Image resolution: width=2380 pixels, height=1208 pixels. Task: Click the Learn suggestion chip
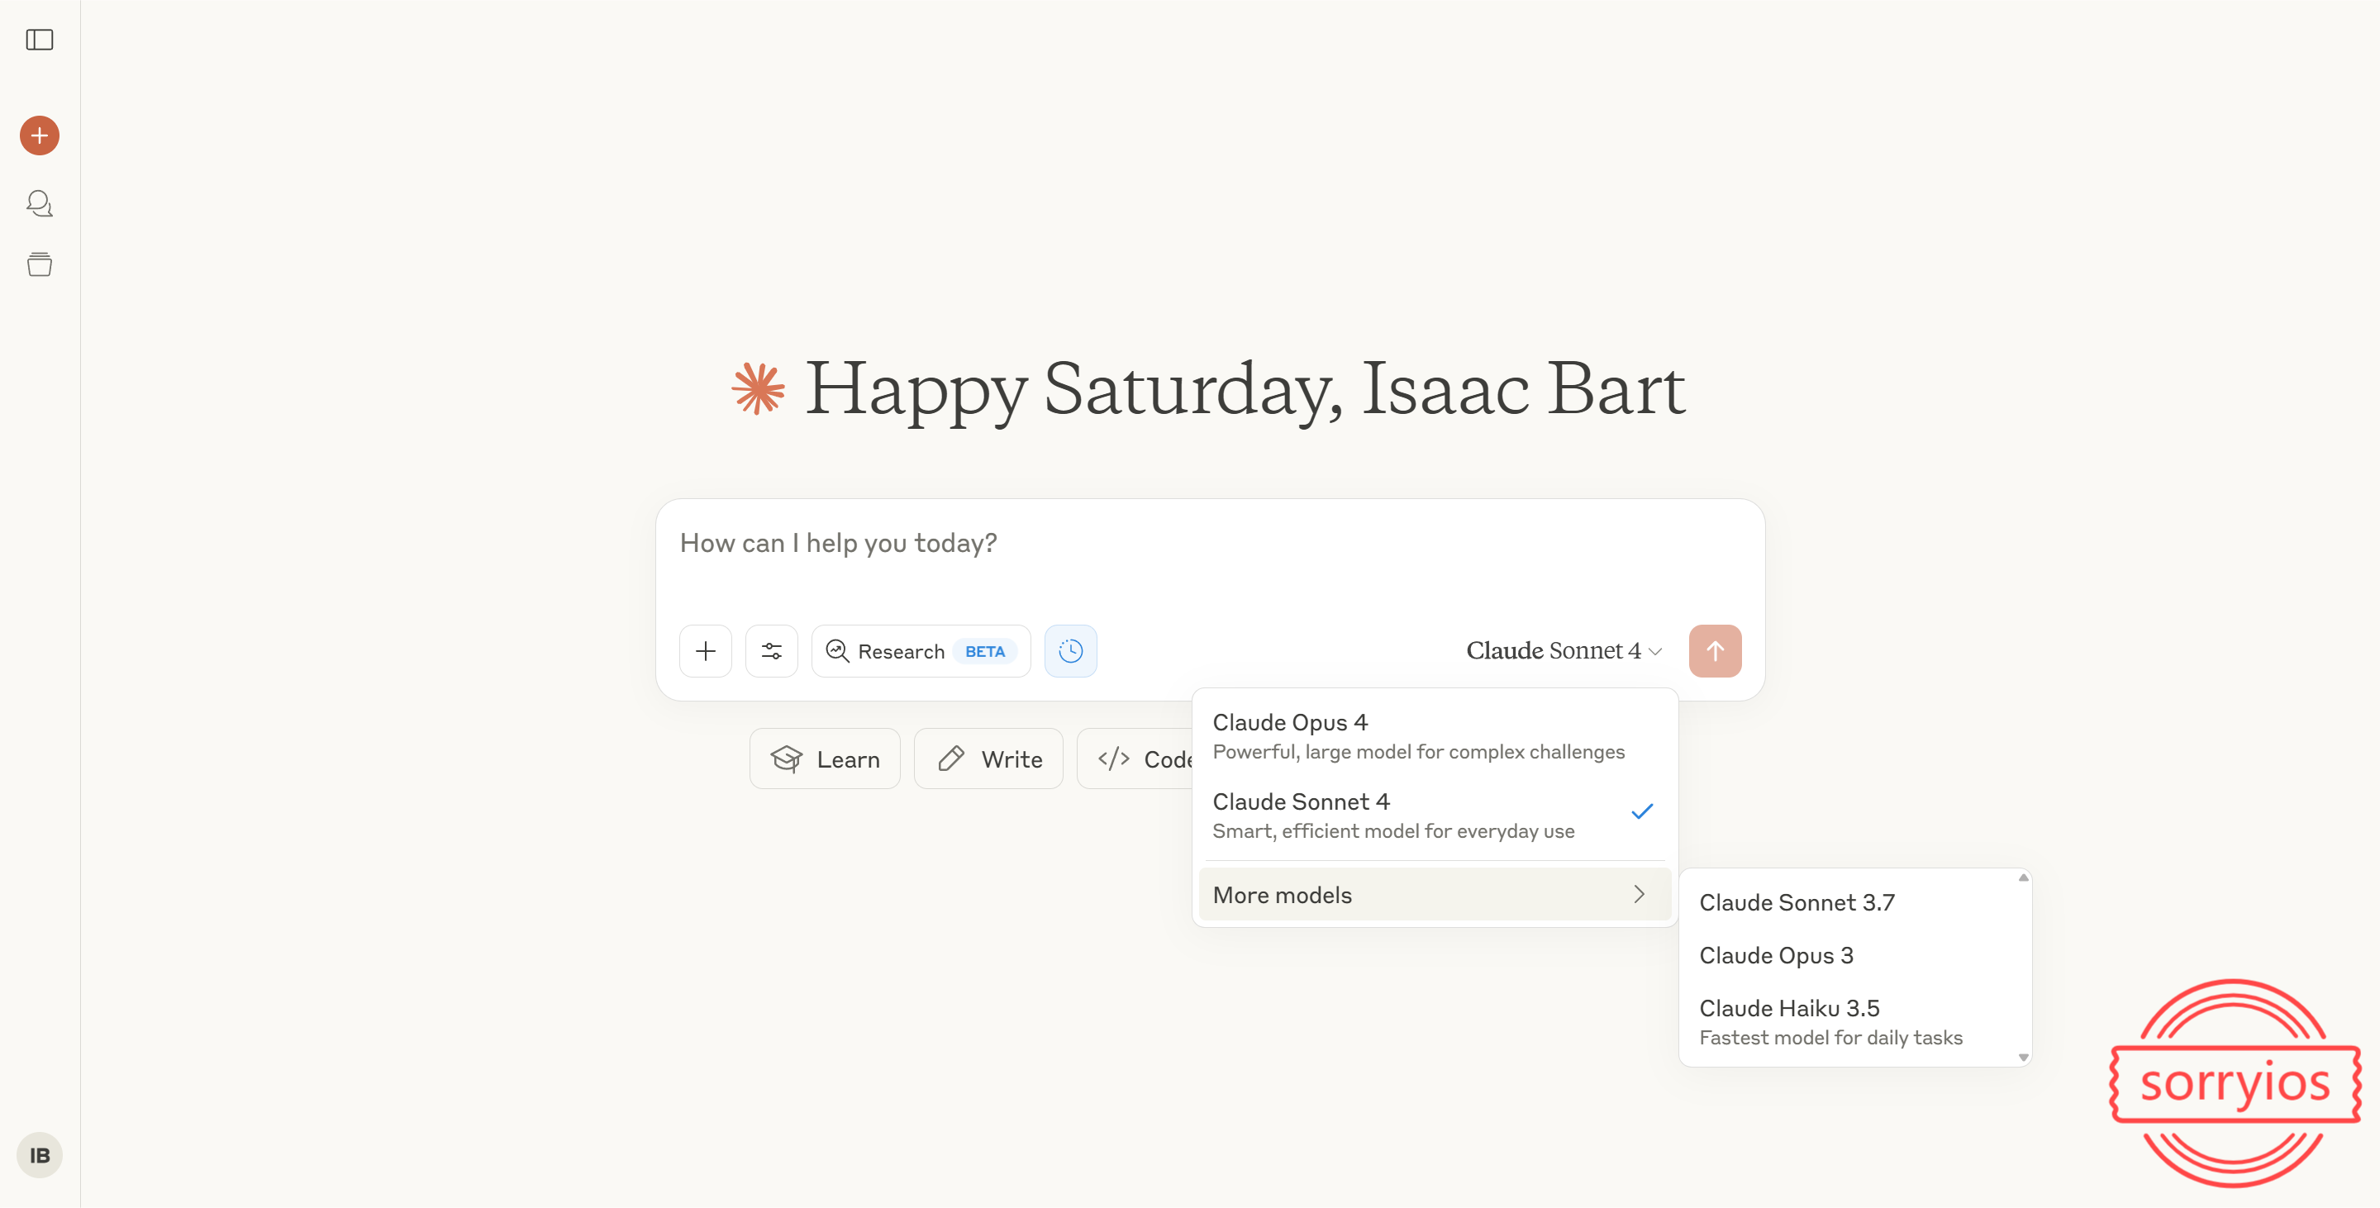(825, 759)
